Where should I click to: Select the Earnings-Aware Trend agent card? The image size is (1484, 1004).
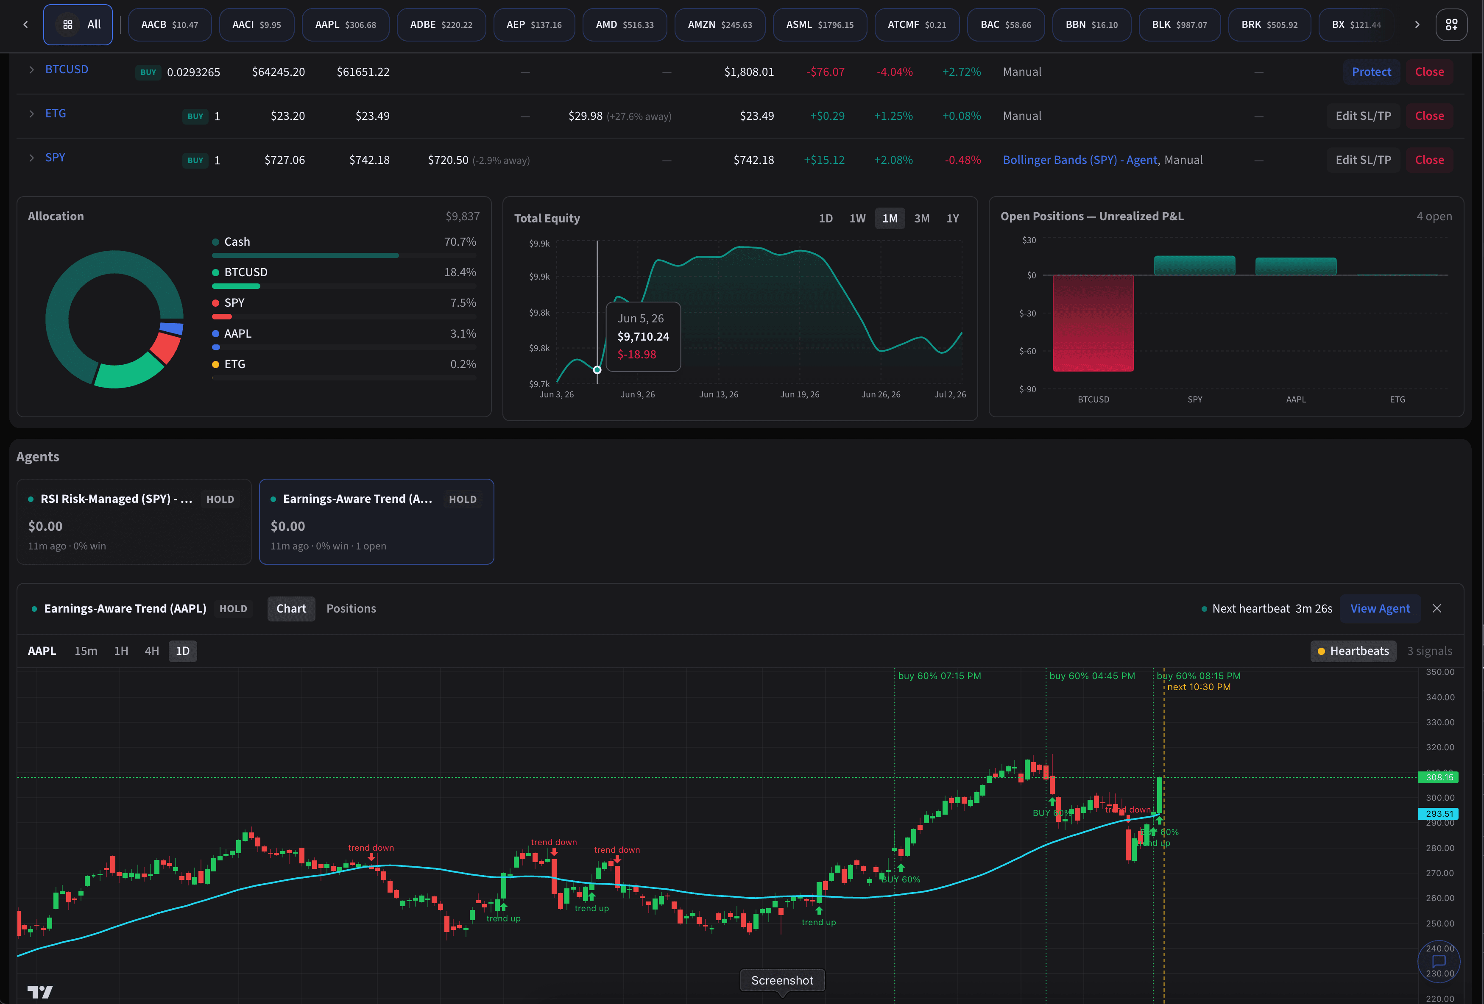(x=377, y=522)
